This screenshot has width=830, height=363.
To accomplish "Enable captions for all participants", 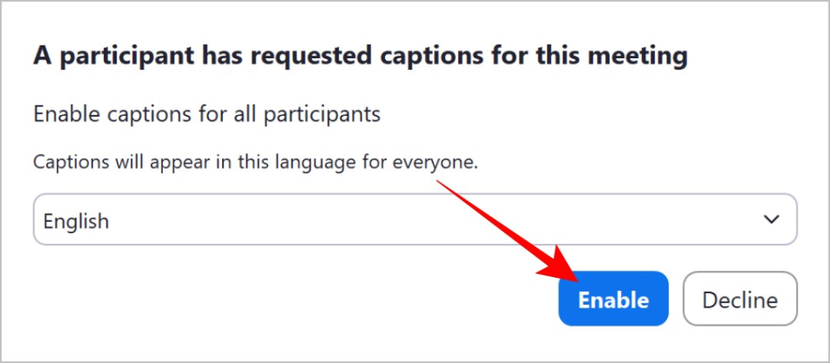I will [x=613, y=298].
